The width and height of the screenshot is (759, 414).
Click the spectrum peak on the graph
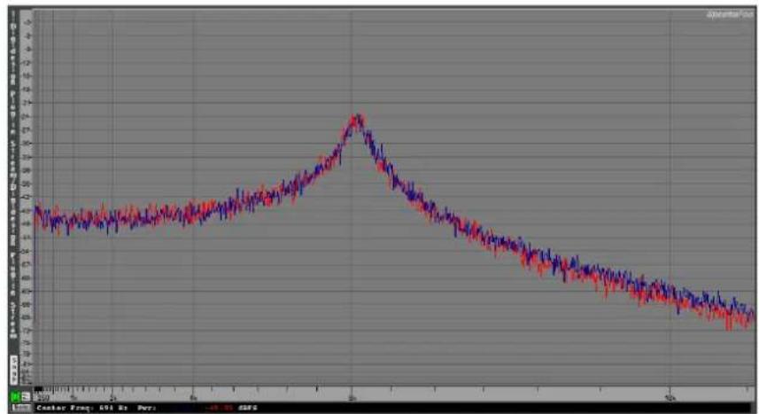[x=357, y=118]
